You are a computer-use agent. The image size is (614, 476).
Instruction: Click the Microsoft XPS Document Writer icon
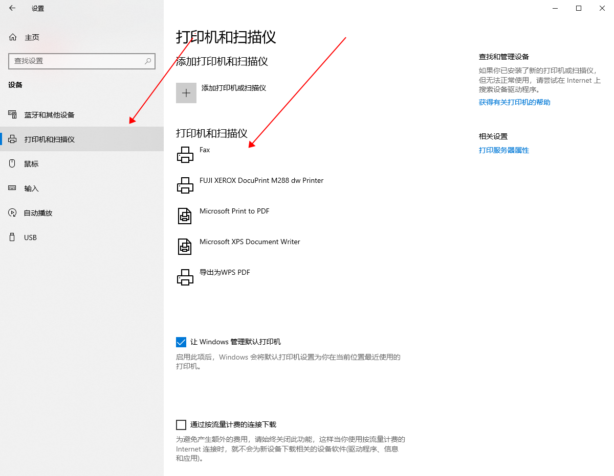[x=185, y=247]
